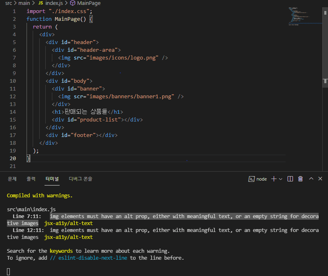
Task: Click the new terminal plus icon
Action: pyautogui.click(x=274, y=179)
